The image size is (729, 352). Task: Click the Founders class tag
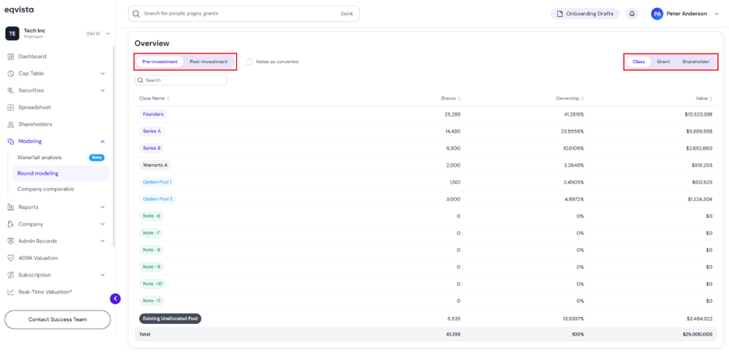tap(153, 114)
